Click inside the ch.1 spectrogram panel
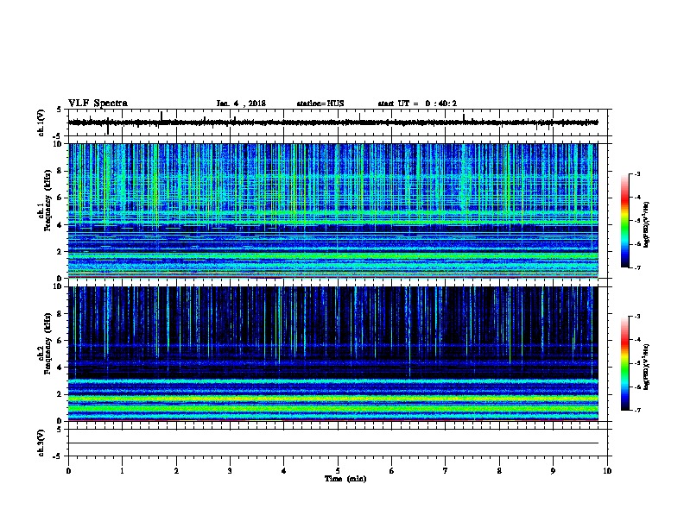 332,211
